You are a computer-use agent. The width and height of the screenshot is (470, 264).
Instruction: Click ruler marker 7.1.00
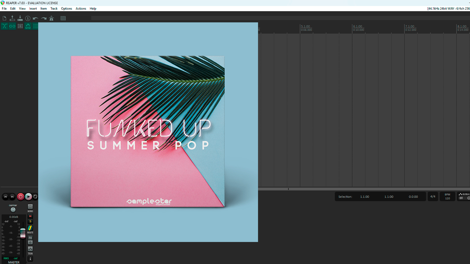pyautogui.click(x=410, y=26)
